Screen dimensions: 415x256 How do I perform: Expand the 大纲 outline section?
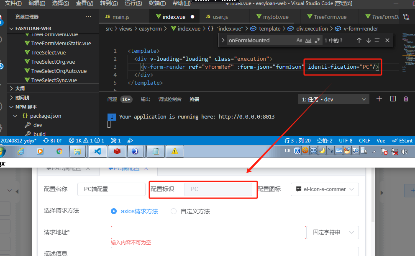[20, 88]
